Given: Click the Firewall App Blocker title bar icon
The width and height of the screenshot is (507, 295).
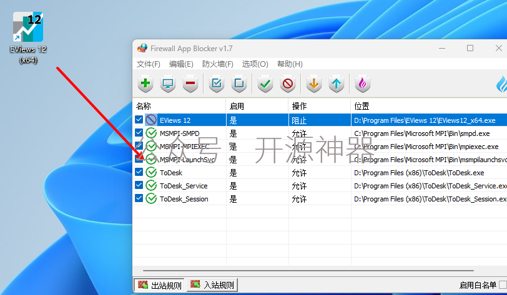Looking at the screenshot, I should tap(142, 49).
